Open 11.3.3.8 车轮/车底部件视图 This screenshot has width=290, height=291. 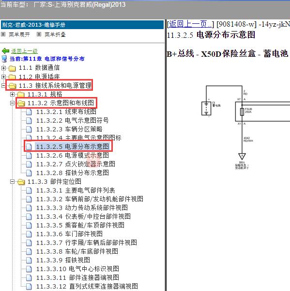77,251
